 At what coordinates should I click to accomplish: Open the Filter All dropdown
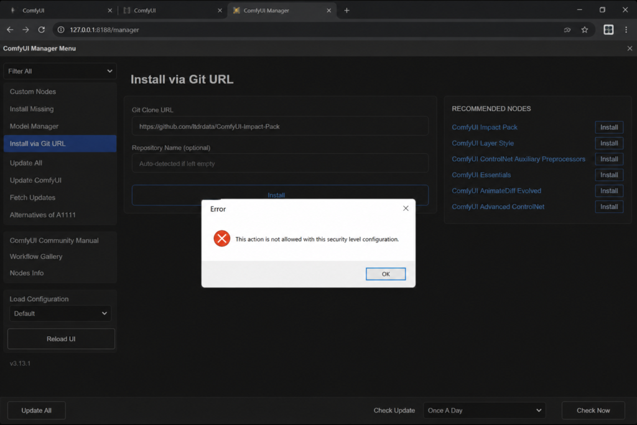(60, 71)
